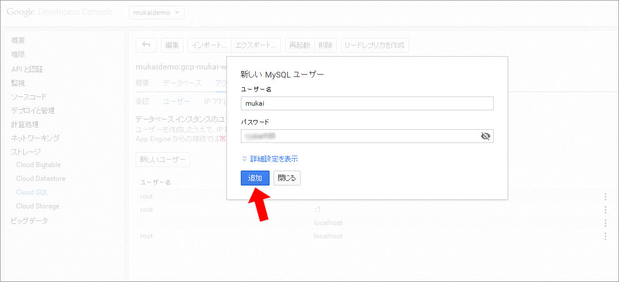
Task: Open ビッグデータ in the sidebar
Action: (x=29, y=221)
